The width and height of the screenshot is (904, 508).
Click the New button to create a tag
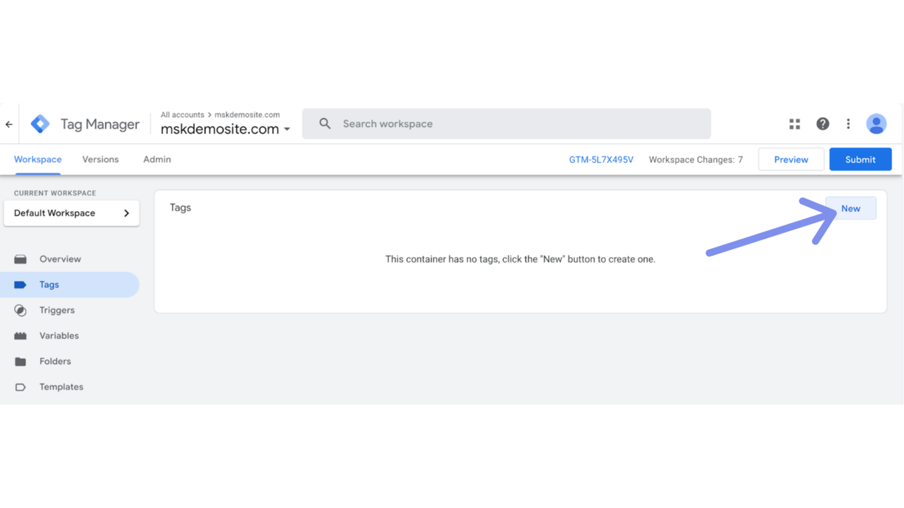850,208
